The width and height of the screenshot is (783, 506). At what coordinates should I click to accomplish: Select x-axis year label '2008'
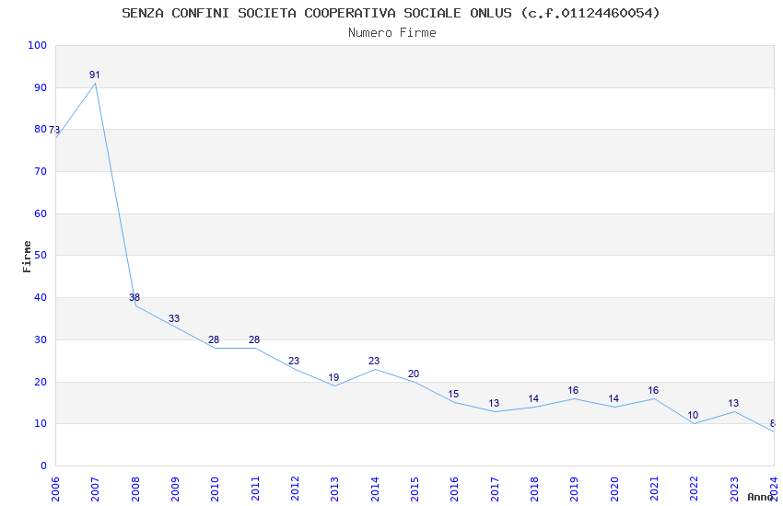[134, 489]
